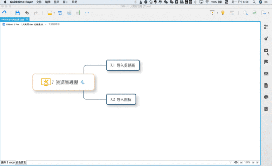Add a relationship with blue arrows icon
The width and height of the screenshot is (272, 166).
[60, 13]
